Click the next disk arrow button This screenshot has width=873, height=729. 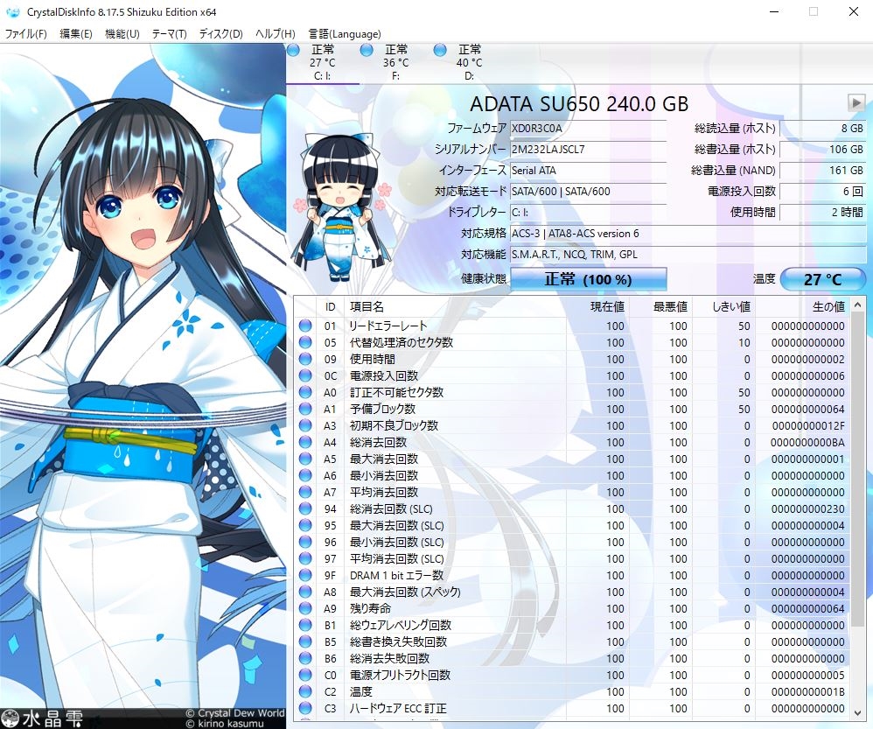coord(856,103)
